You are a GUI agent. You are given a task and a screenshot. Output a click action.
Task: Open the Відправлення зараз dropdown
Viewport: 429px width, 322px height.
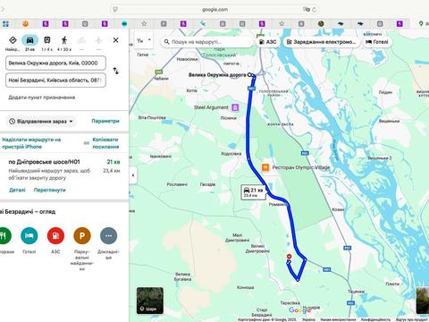pyautogui.click(x=41, y=122)
